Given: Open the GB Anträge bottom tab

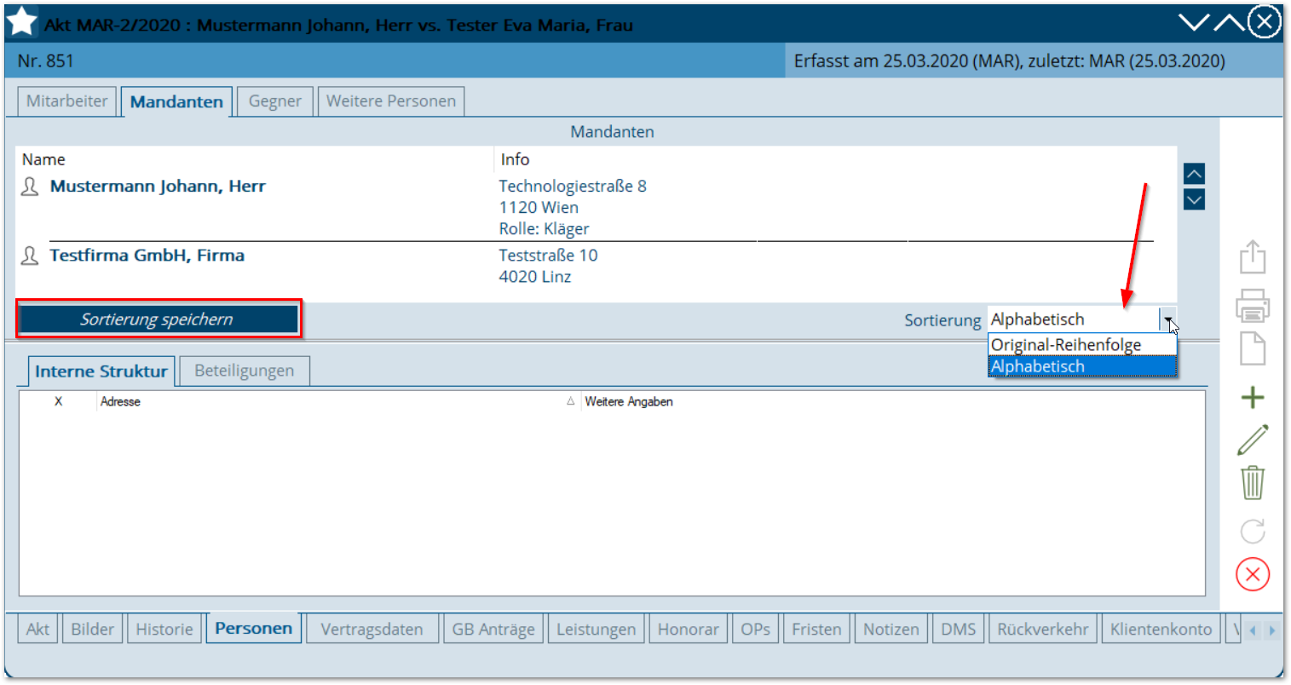Looking at the screenshot, I should pos(493,629).
